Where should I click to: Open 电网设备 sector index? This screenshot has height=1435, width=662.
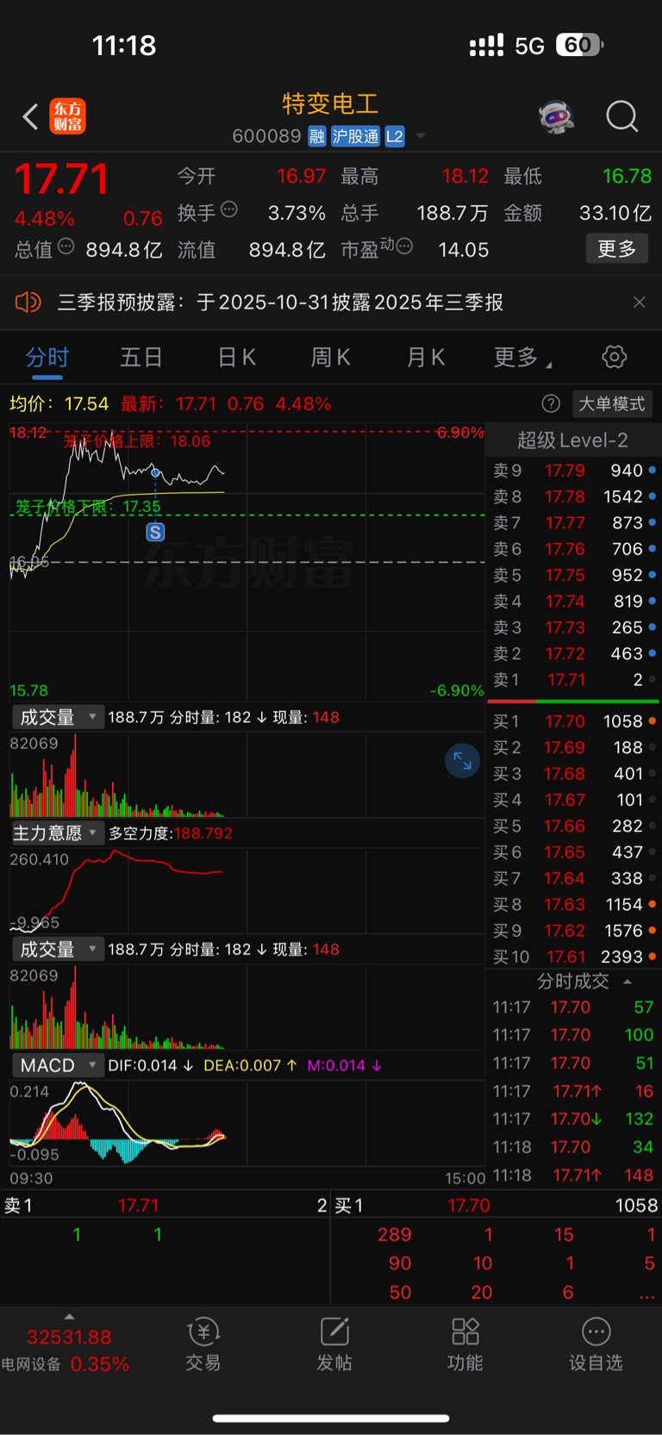pyautogui.click(x=66, y=1351)
